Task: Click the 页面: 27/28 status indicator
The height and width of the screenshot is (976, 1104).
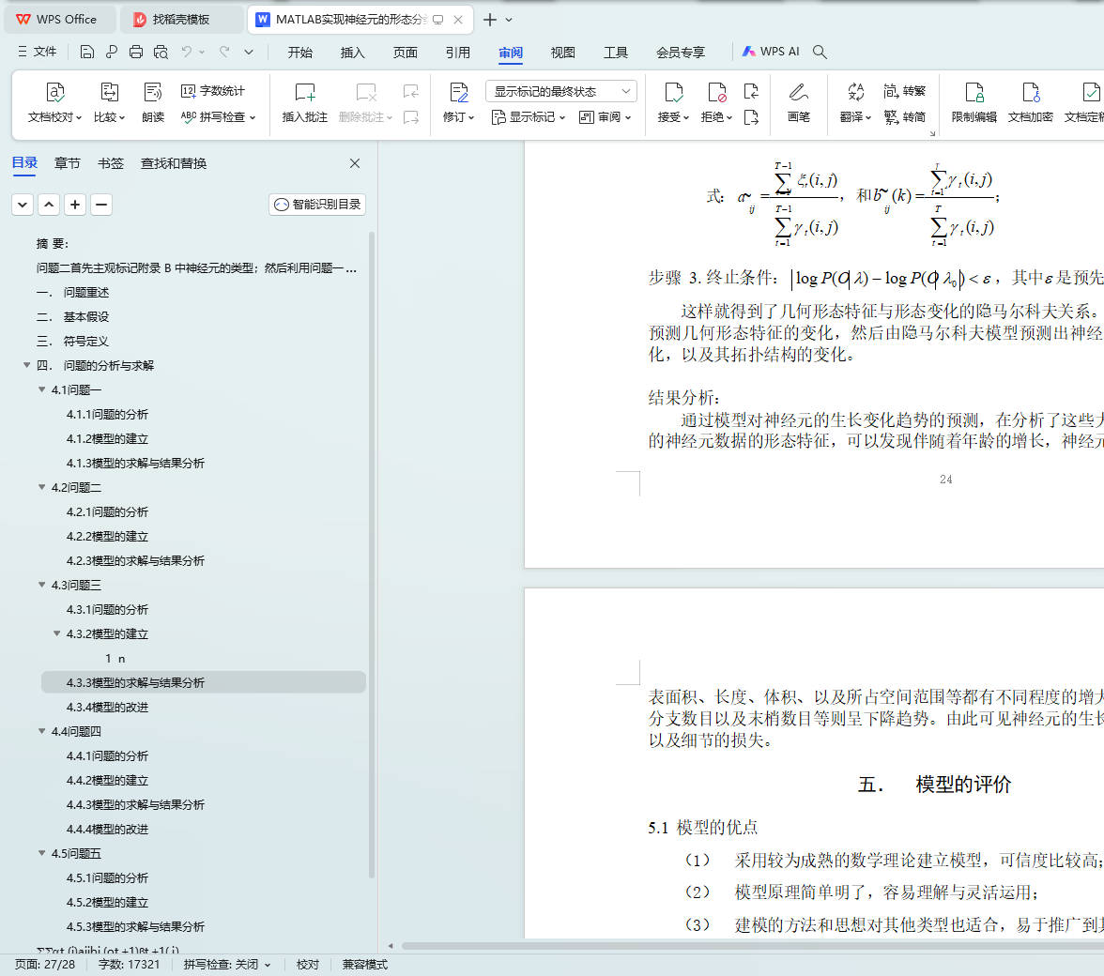Action: coord(45,964)
